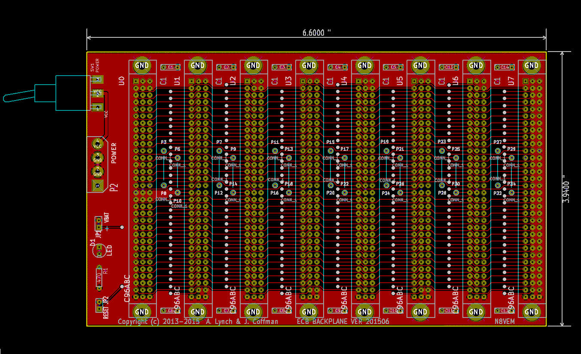This screenshot has width=581, height=354.
Task: Click the 6.6000" width dimension label
Action: coord(317,33)
